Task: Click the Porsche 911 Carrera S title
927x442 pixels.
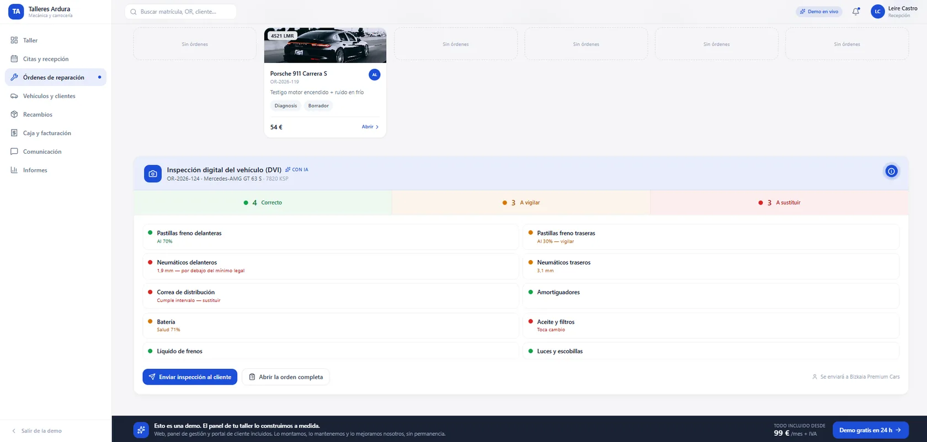Action: pyautogui.click(x=299, y=73)
